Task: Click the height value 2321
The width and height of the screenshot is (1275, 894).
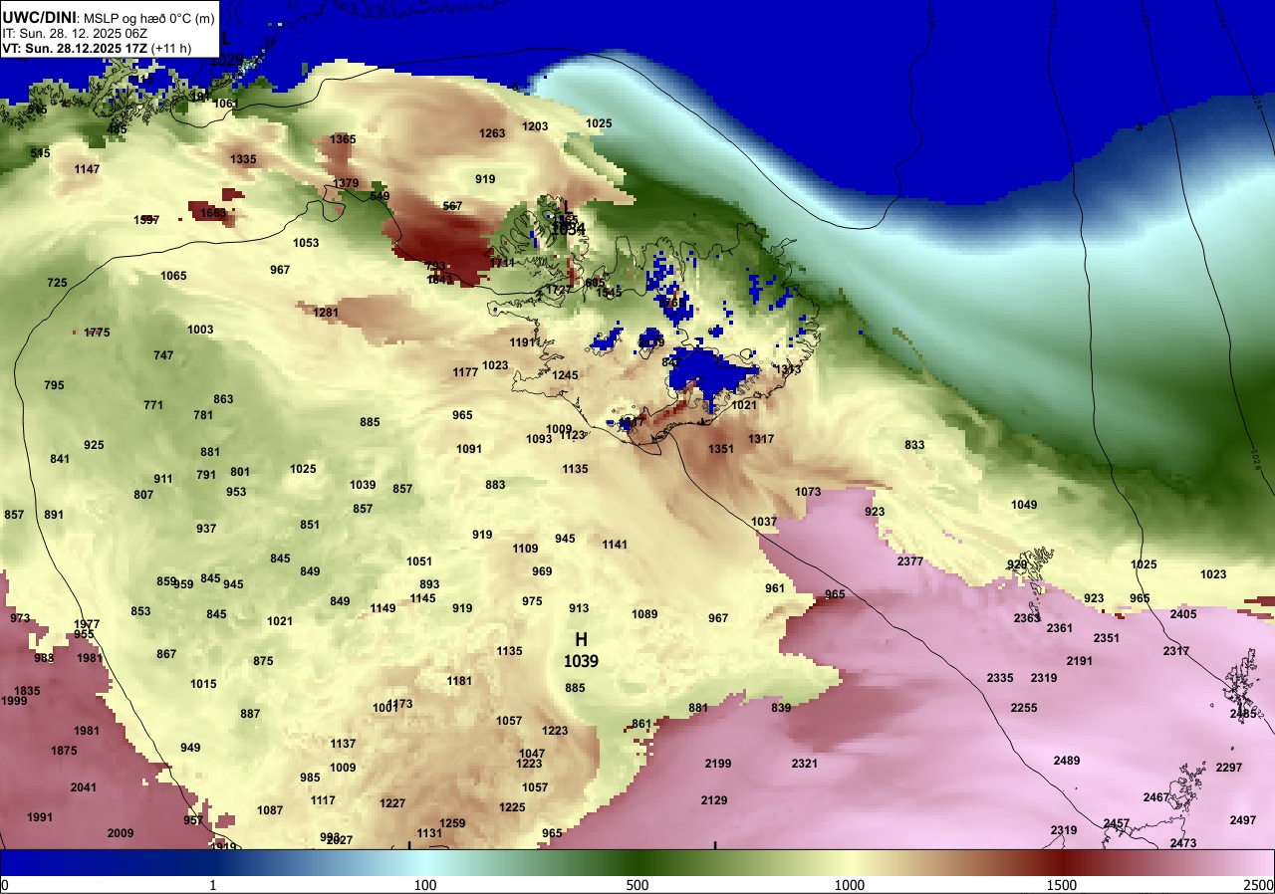Action: click(x=804, y=764)
